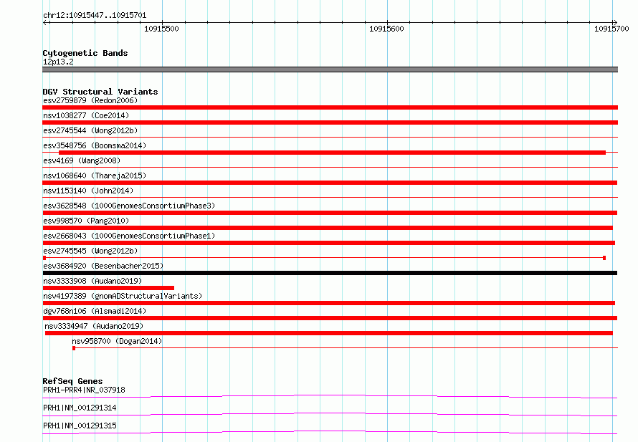
Task: Click esv4169 (Wang2008) variant label
Action: pos(82,160)
